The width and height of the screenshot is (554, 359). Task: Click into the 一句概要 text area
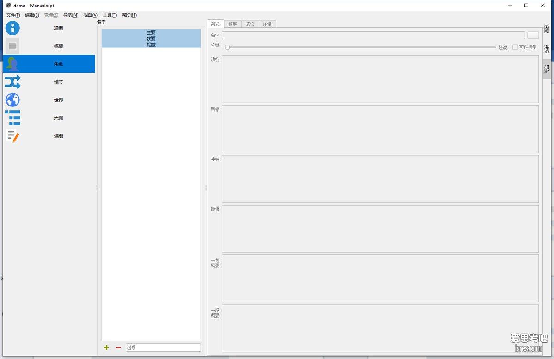point(380,278)
